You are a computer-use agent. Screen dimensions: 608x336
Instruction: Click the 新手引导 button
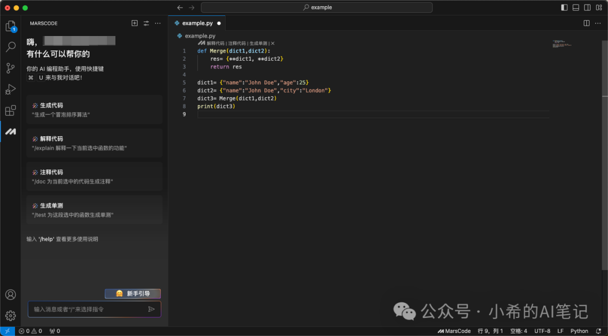tap(133, 293)
